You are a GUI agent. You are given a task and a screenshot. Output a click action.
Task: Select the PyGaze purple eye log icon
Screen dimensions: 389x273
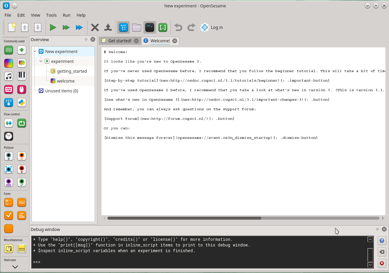9,182
